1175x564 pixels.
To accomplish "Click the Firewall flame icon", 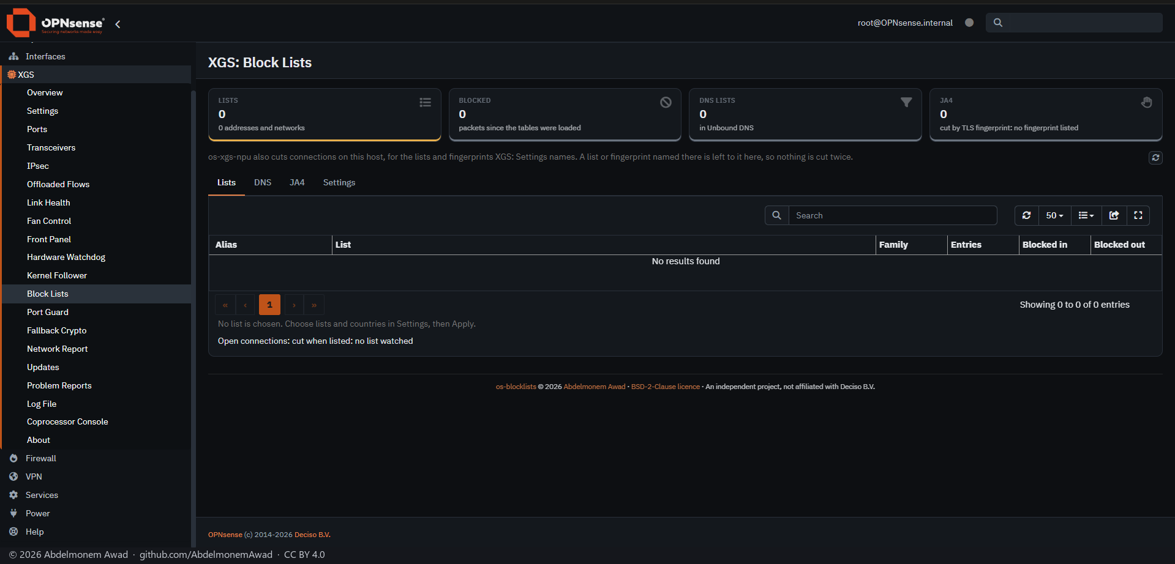I will click(13, 458).
